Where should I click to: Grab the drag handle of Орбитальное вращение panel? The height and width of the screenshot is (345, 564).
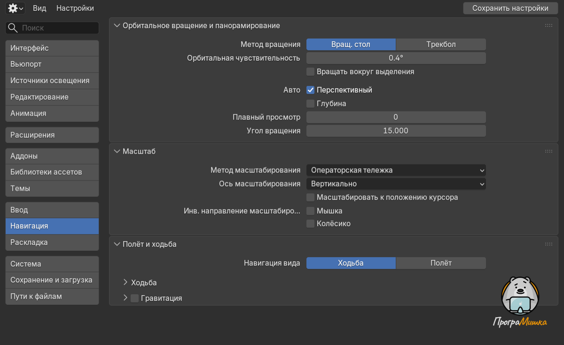(548, 25)
